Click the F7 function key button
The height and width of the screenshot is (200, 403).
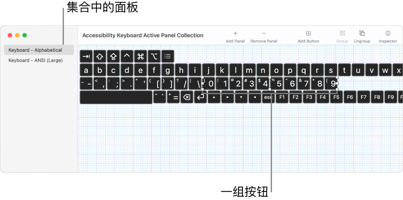coord(364,97)
